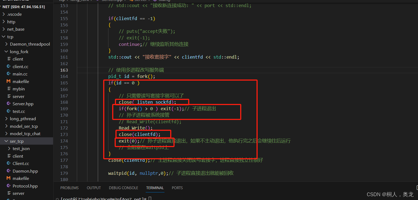This screenshot has width=418, height=200.
Task: Click the std::cout statement on line 161
Action: pos(174,57)
